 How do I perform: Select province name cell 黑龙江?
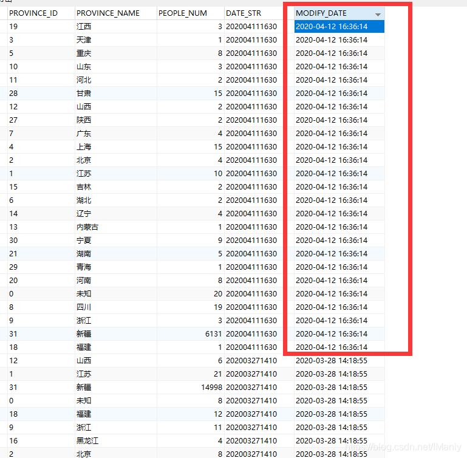tap(116, 441)
